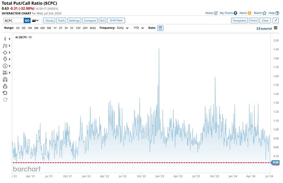Viewport: 283px width, 183px height.
Task: Set range to 10Y
Action: click(x=78, y=28)
